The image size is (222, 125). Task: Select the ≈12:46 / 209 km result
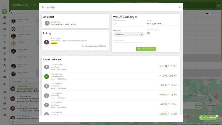point(168,76)
